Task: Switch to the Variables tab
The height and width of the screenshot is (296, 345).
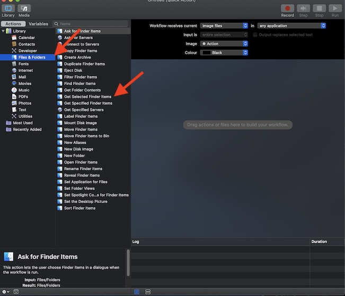Action: 38,24
